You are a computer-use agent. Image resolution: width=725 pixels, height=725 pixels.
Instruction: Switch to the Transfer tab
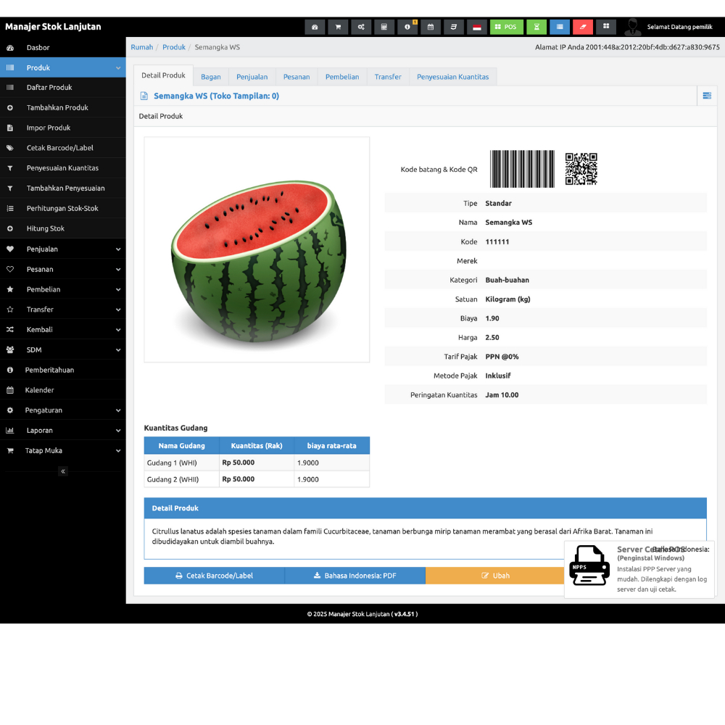(x=388, y=77)
